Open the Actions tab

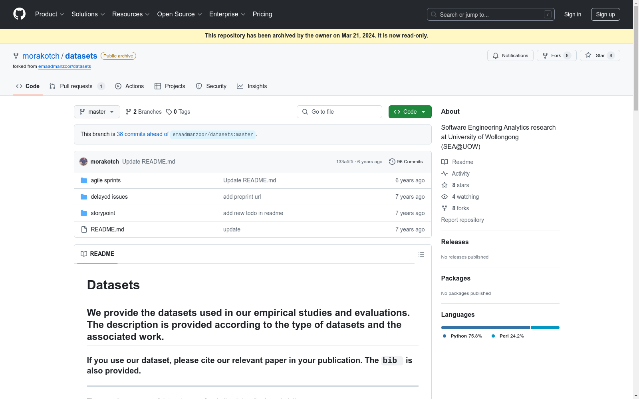coord(129,86)
